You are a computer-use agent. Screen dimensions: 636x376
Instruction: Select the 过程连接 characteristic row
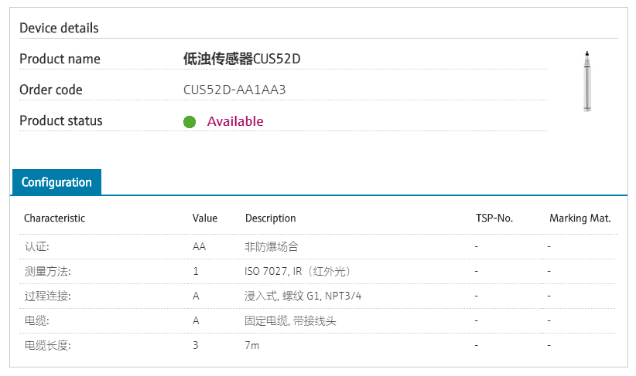319,296
